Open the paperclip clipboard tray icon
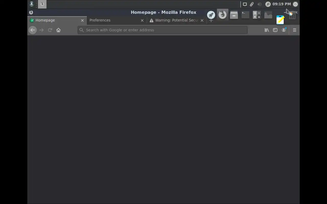This screenshot has width=327, height=204. (x=252, y=4)
